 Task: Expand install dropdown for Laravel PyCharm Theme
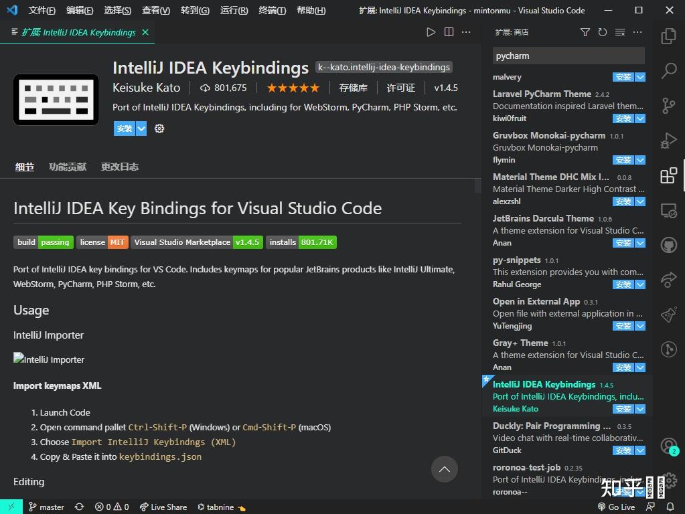coord(640,118)
